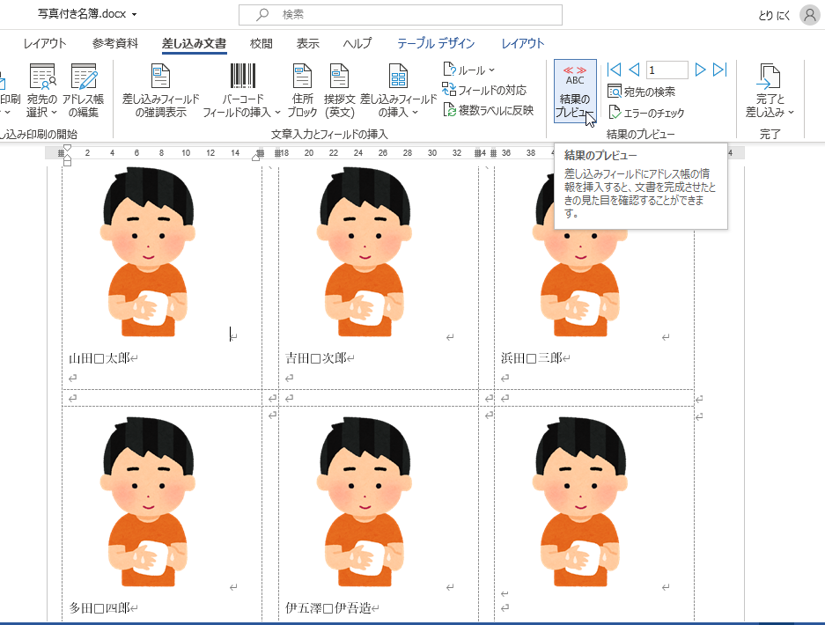Viewport: 825px width, 625px height.
Task: Click inside the record number field
Action: [x=667, y=70]
